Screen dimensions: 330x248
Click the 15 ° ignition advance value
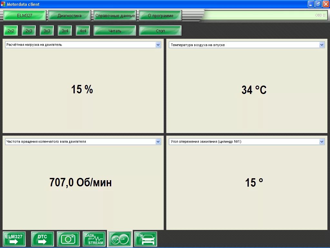(x=254, y=183)
